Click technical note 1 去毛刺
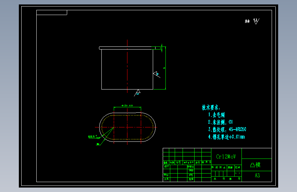 coord(216,115)
